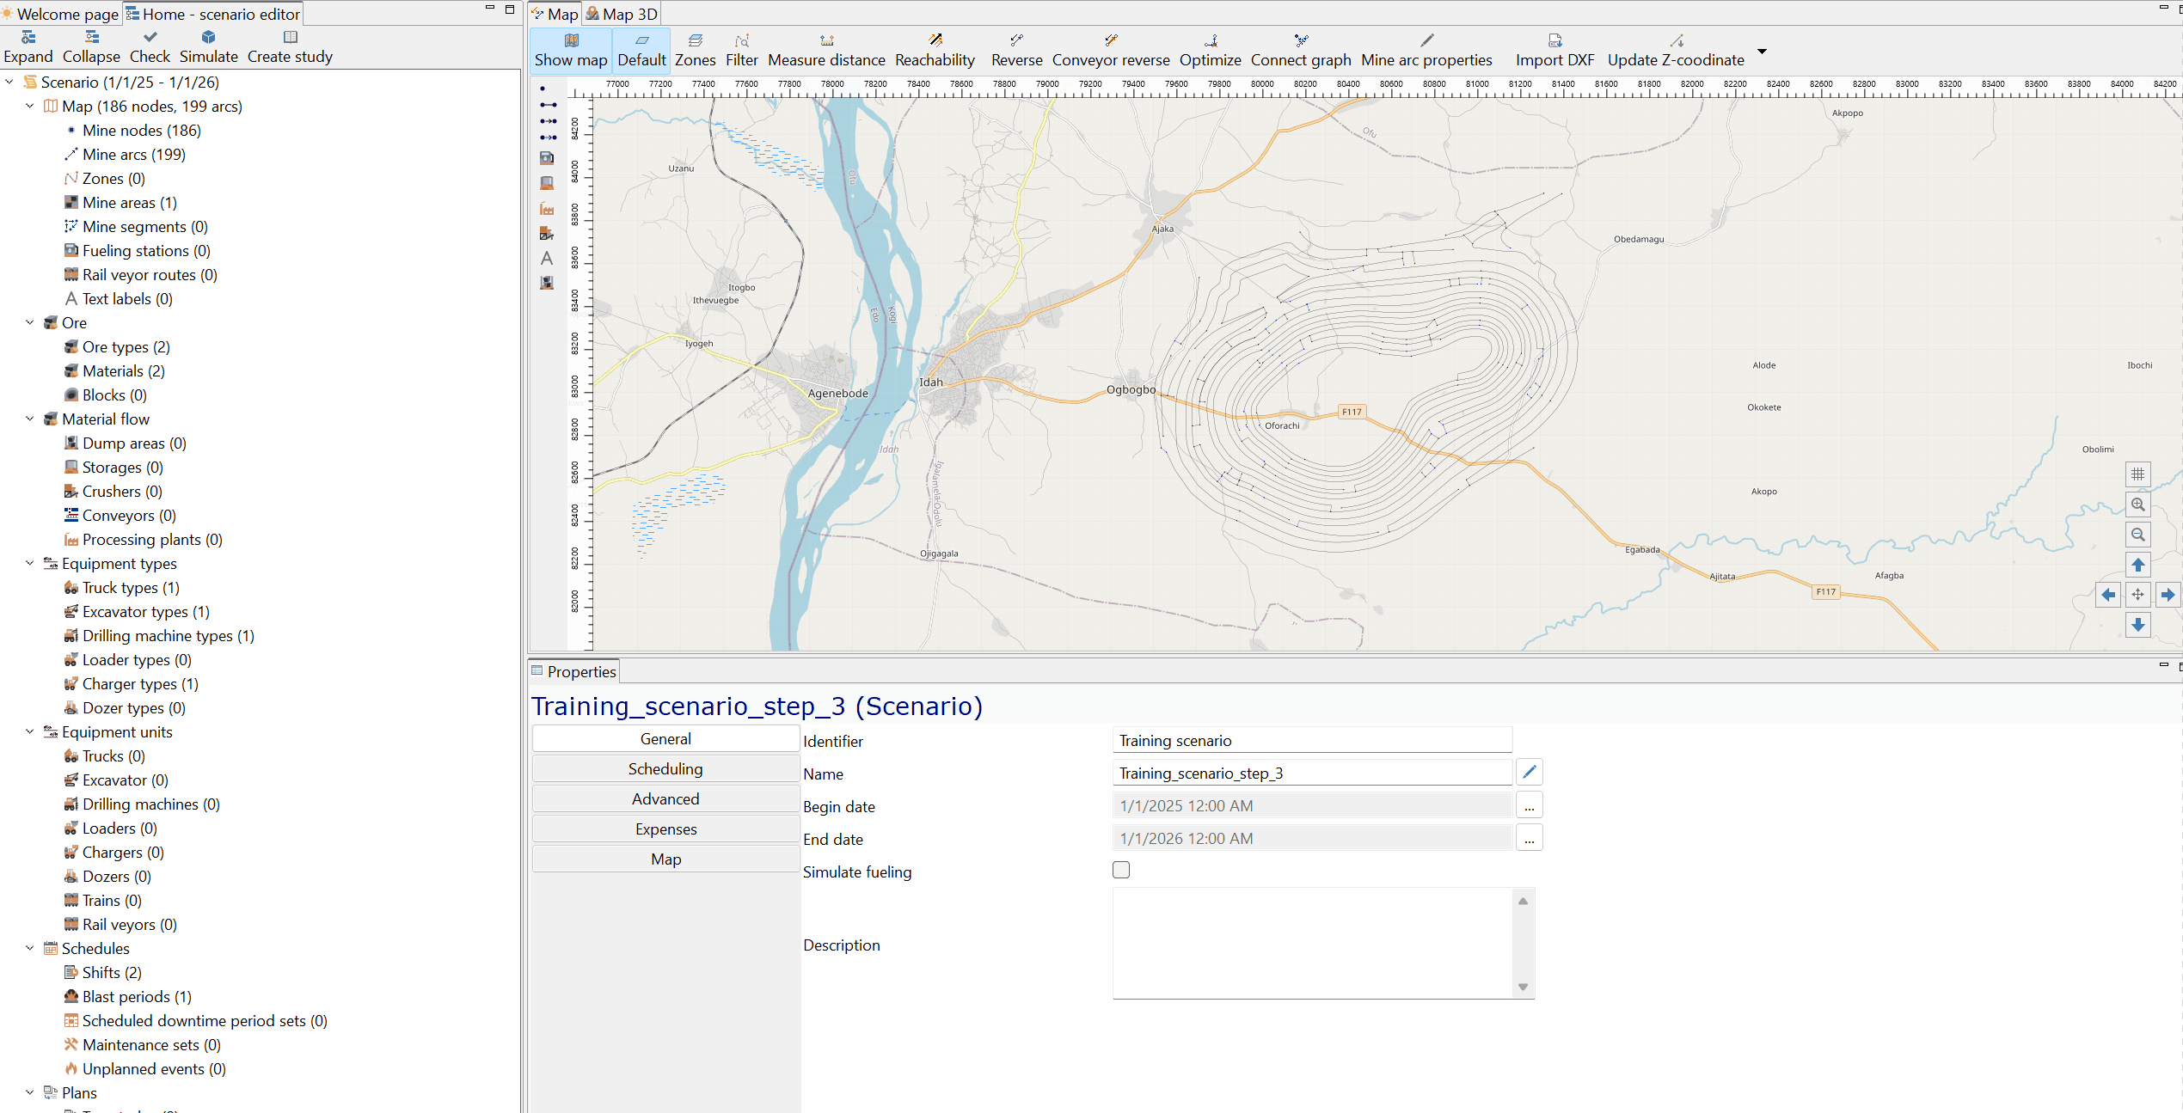The image size is (2183, 1113).
Task: Open the Scheduling properties section
Action: (x=665, y=769)
